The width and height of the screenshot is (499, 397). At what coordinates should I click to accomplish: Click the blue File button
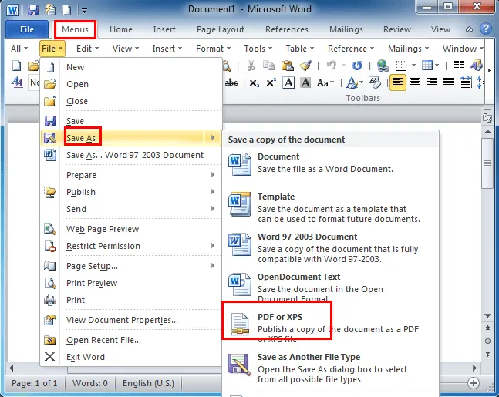(x=27, y=29)
